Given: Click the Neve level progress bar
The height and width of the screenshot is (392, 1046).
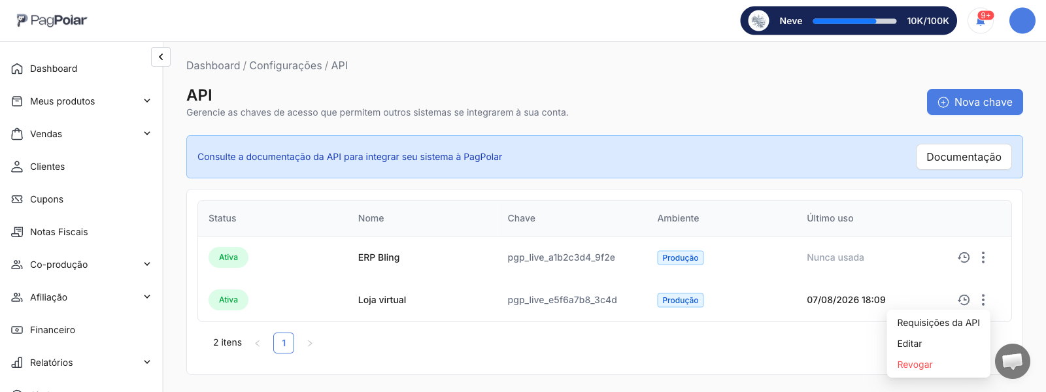Looking at the screenshot, I should (854, 21).
